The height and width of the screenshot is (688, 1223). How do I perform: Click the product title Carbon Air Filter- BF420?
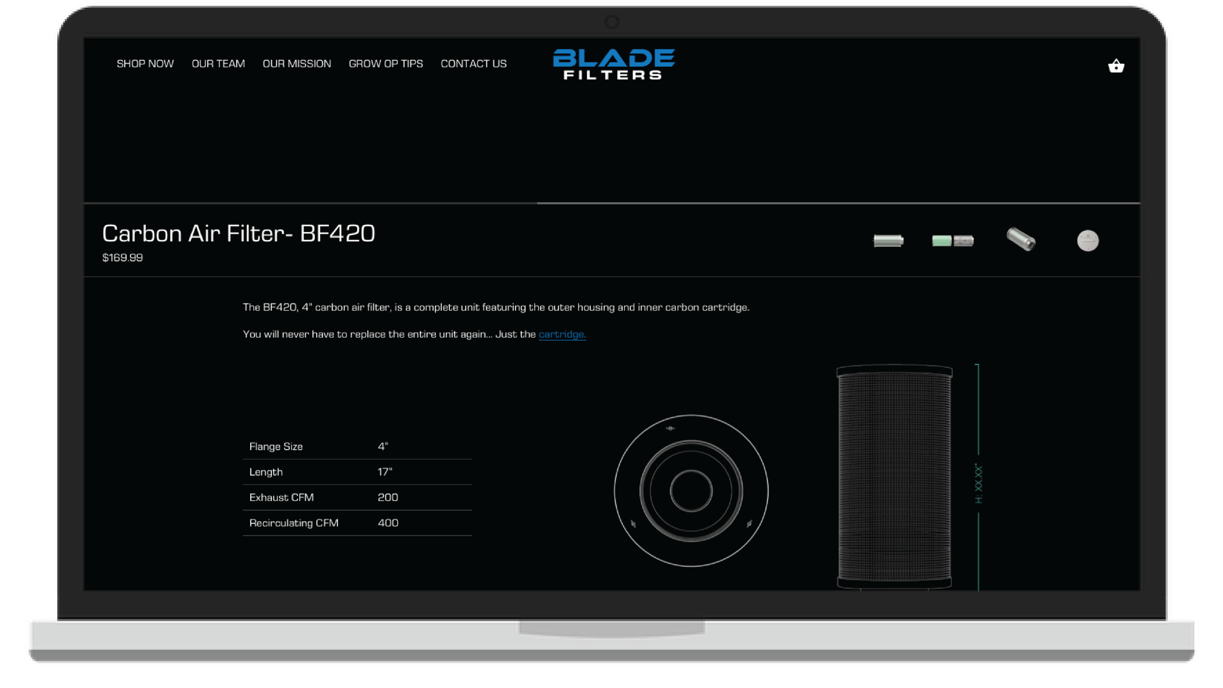pyautogui.click(x=239, y=233)
